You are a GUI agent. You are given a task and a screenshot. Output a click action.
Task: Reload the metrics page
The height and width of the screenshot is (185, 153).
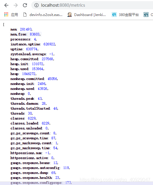[25, 5]
